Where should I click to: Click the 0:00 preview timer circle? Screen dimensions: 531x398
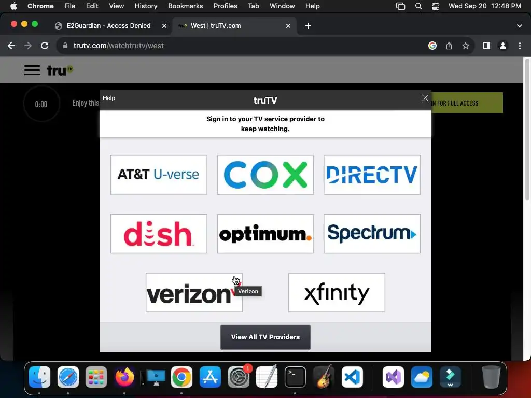click(41, 104)
